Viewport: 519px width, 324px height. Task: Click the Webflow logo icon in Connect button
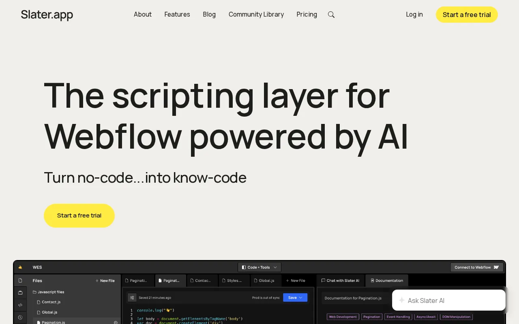point(496,267)
